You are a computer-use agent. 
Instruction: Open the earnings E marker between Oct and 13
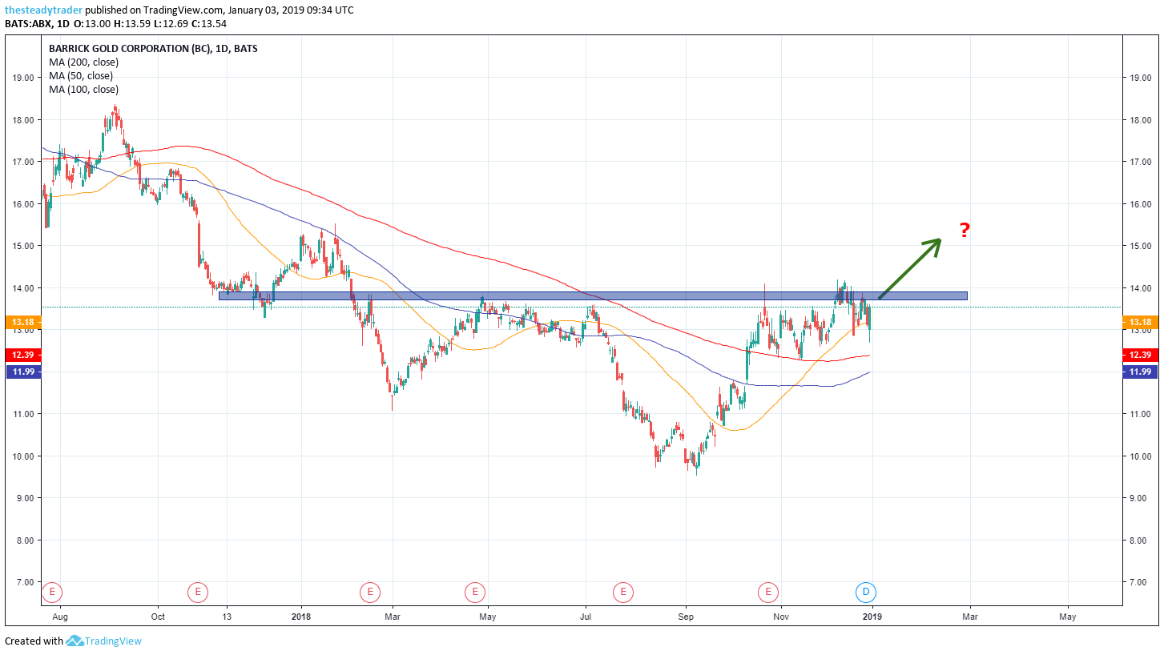coord(197,593)
